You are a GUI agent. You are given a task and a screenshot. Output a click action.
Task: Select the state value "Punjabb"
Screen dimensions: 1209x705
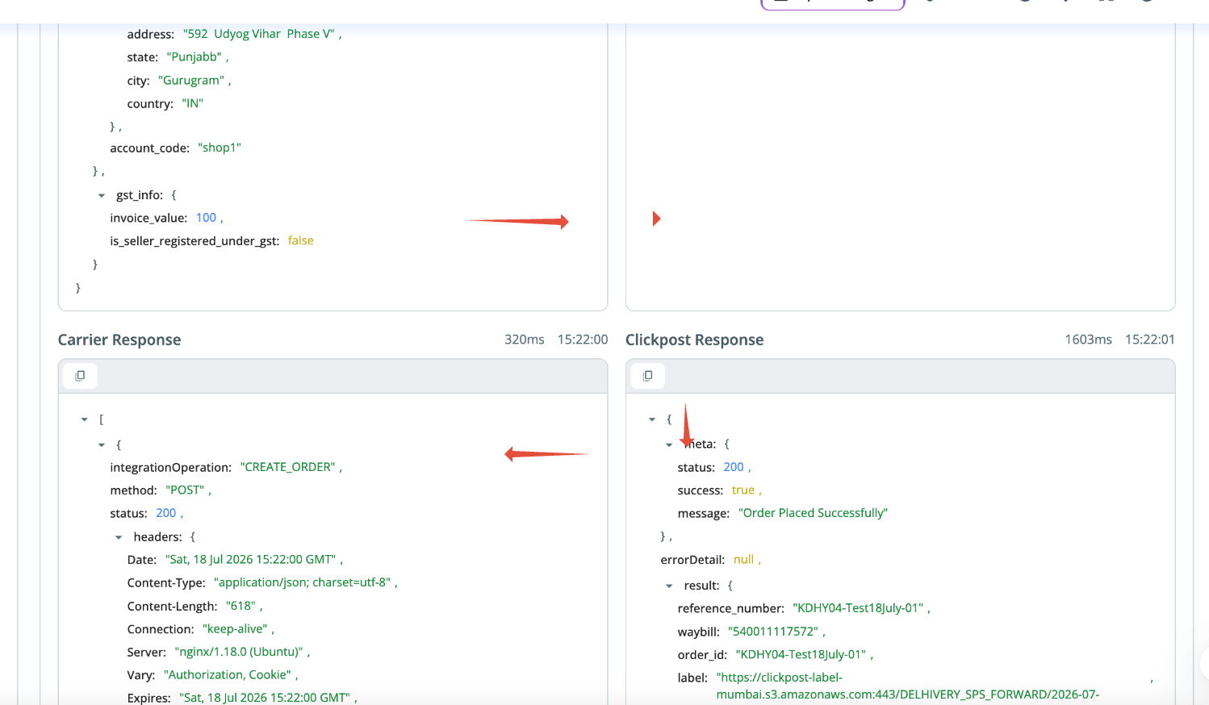pos(195,57)
